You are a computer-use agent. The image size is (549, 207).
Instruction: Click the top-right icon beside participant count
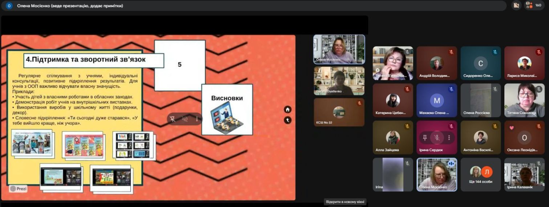coord(516,5)
